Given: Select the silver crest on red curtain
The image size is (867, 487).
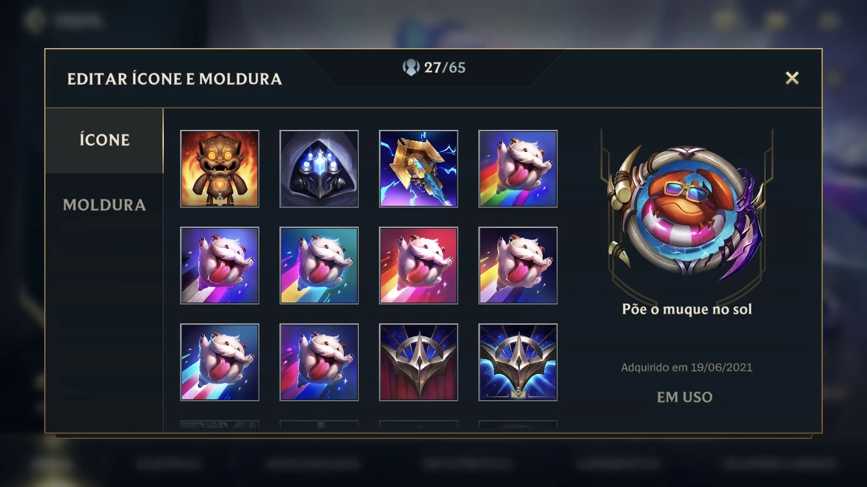Looking at the screenshot, I should tap(419, 362).
